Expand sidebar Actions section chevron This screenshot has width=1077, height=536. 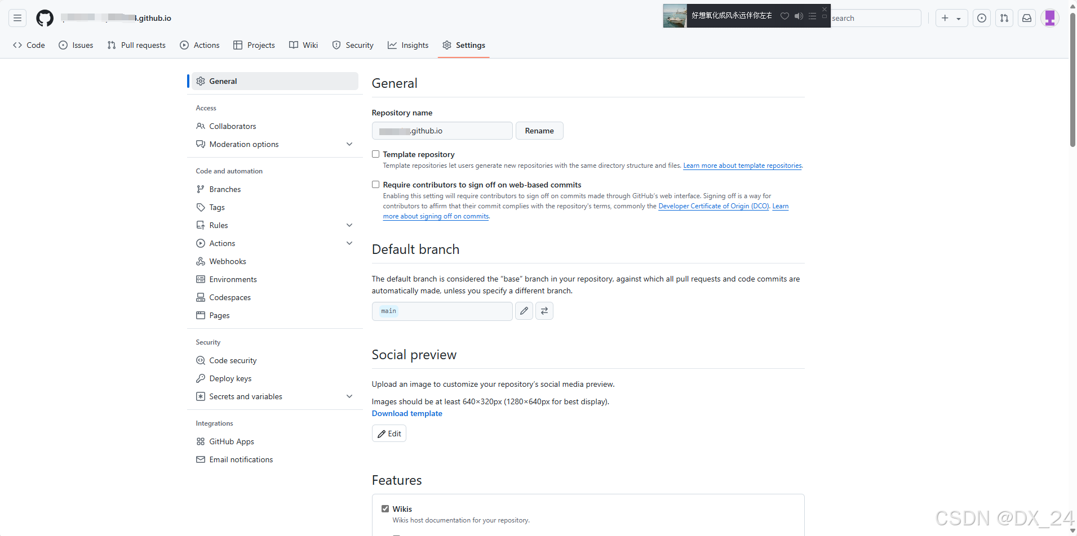tap(349, 243)
